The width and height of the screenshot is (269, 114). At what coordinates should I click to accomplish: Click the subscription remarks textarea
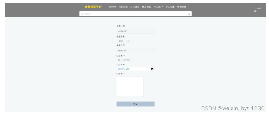click(x=130, y=86)
